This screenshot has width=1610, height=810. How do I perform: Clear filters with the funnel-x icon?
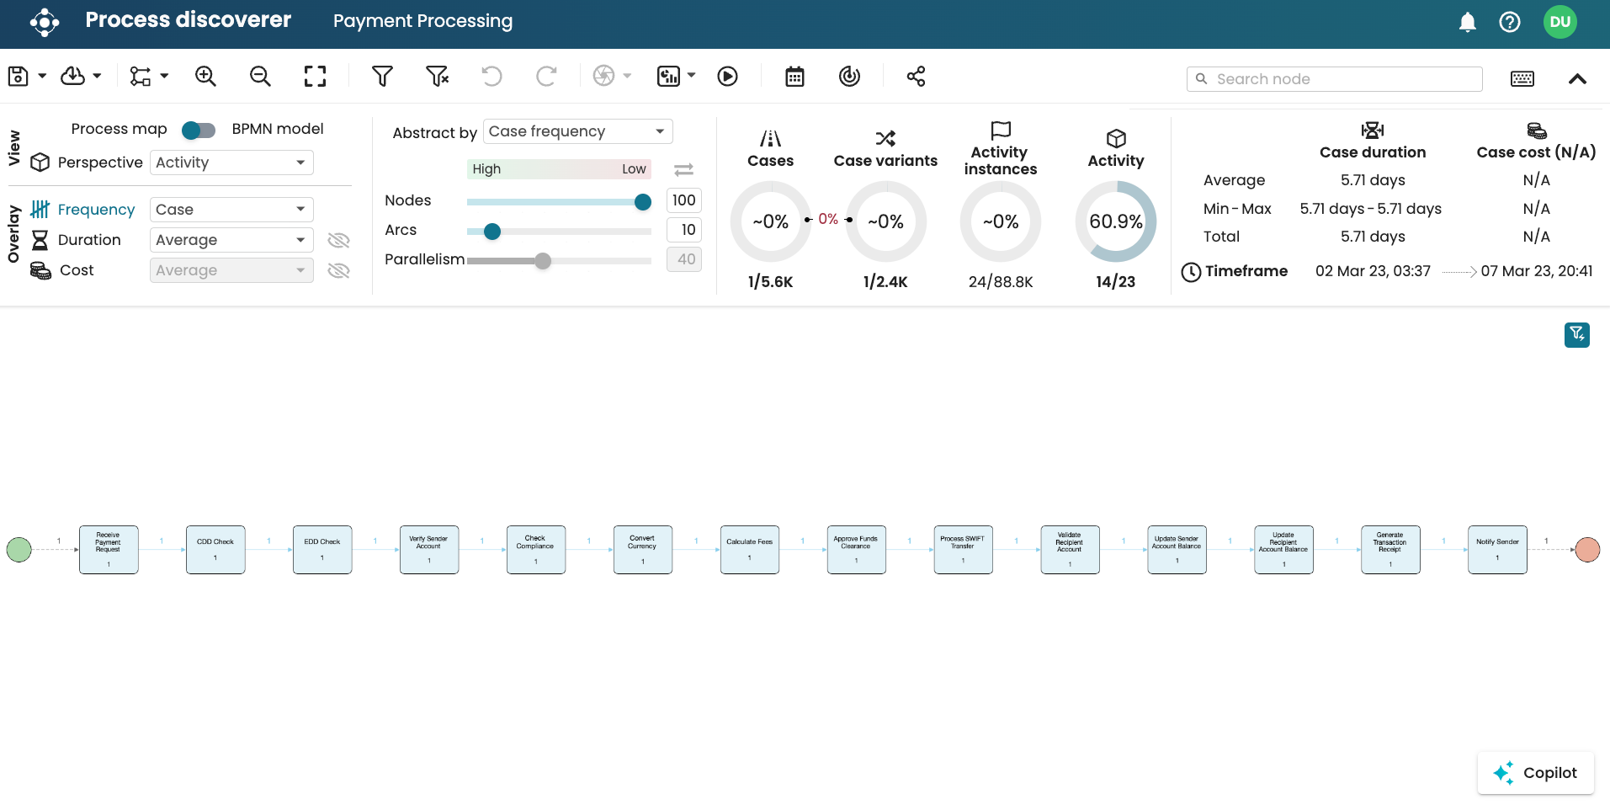437,77
